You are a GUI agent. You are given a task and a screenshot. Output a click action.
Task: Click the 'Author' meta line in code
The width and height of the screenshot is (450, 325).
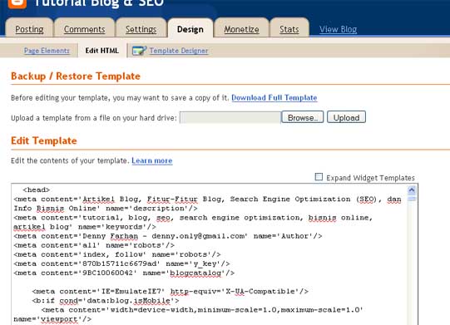168,236
